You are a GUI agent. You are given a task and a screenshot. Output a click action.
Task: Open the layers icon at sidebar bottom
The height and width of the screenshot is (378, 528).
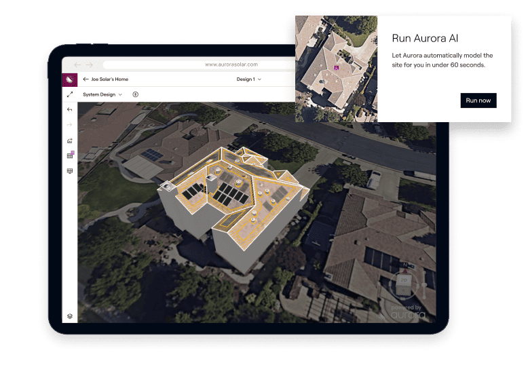click(x=70, y=316)
